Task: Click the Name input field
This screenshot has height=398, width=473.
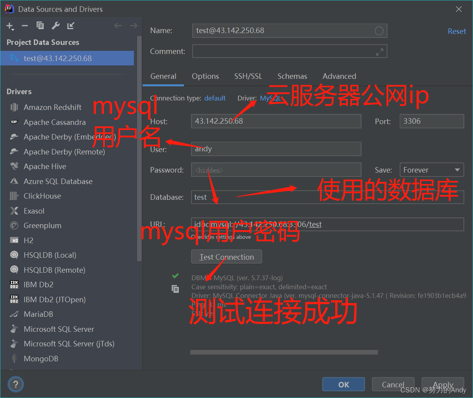Action: 289,31
